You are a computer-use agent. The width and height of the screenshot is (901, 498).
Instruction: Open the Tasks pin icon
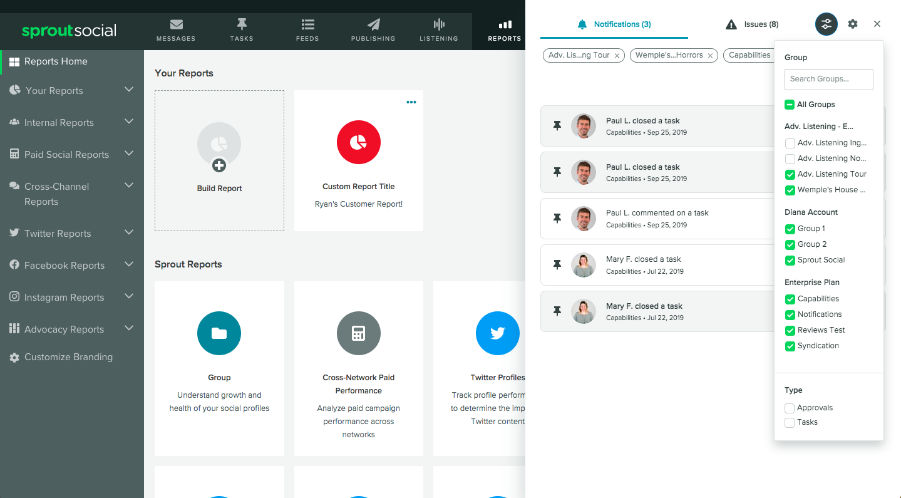point(242,25)
